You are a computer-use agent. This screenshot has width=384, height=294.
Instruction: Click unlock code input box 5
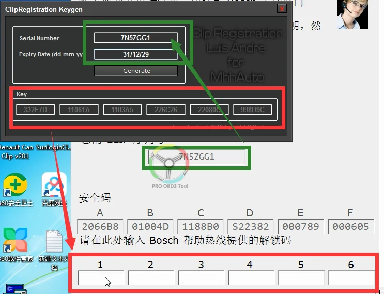click(x=301, y=278)
